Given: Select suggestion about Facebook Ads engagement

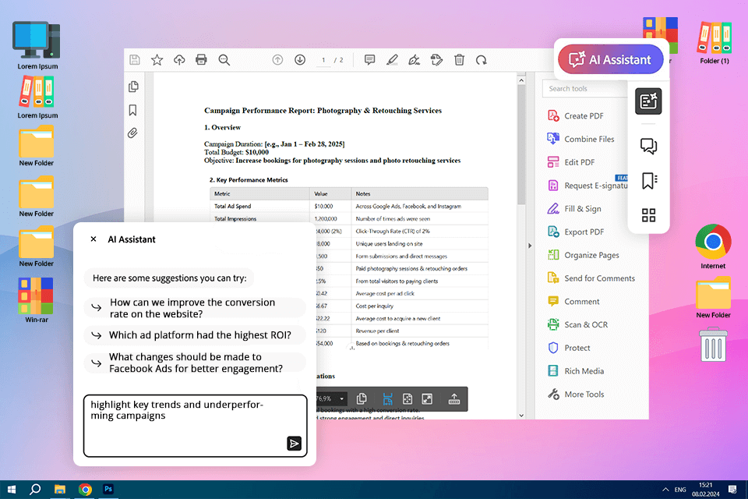Looking at the screenshot, I should point(195,363).
